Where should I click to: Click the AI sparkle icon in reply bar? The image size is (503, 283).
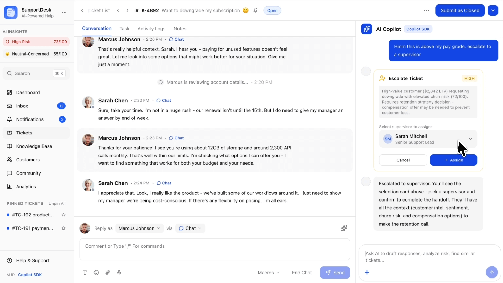(344, 228)
